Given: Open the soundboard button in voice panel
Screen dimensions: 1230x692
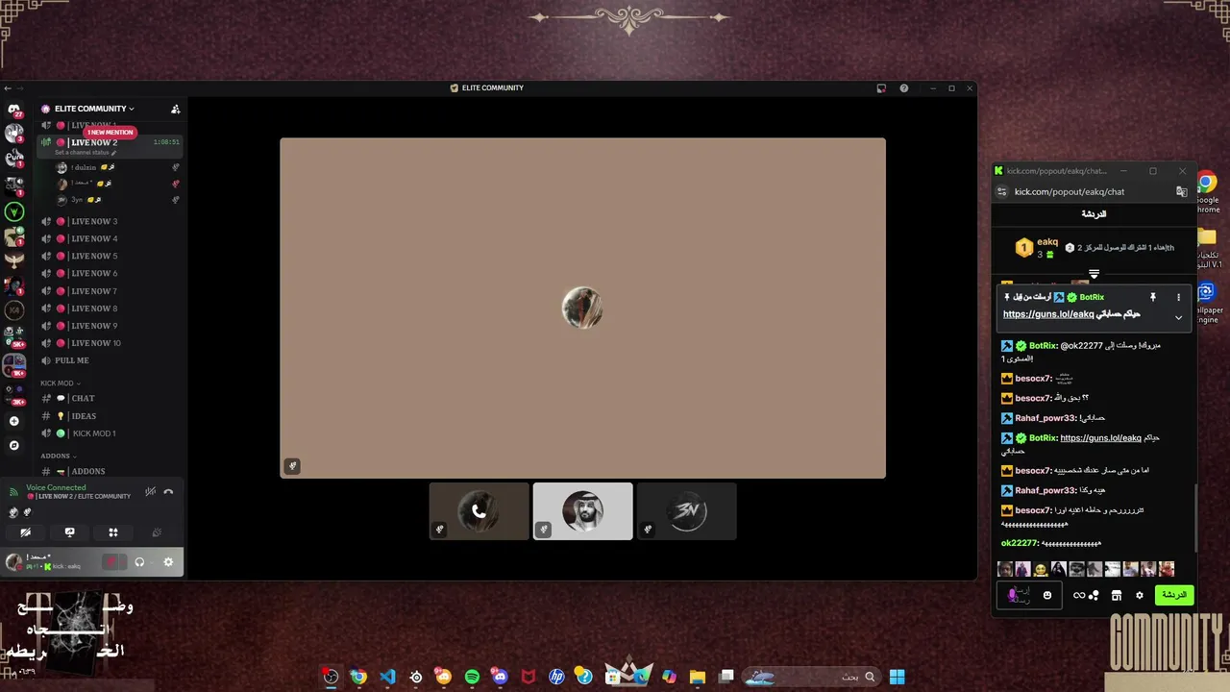Looking at the screenshot, I should tap(157, 532).
